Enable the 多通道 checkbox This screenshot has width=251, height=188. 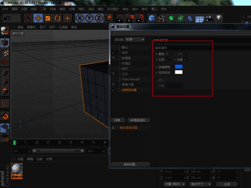(114, 58)
